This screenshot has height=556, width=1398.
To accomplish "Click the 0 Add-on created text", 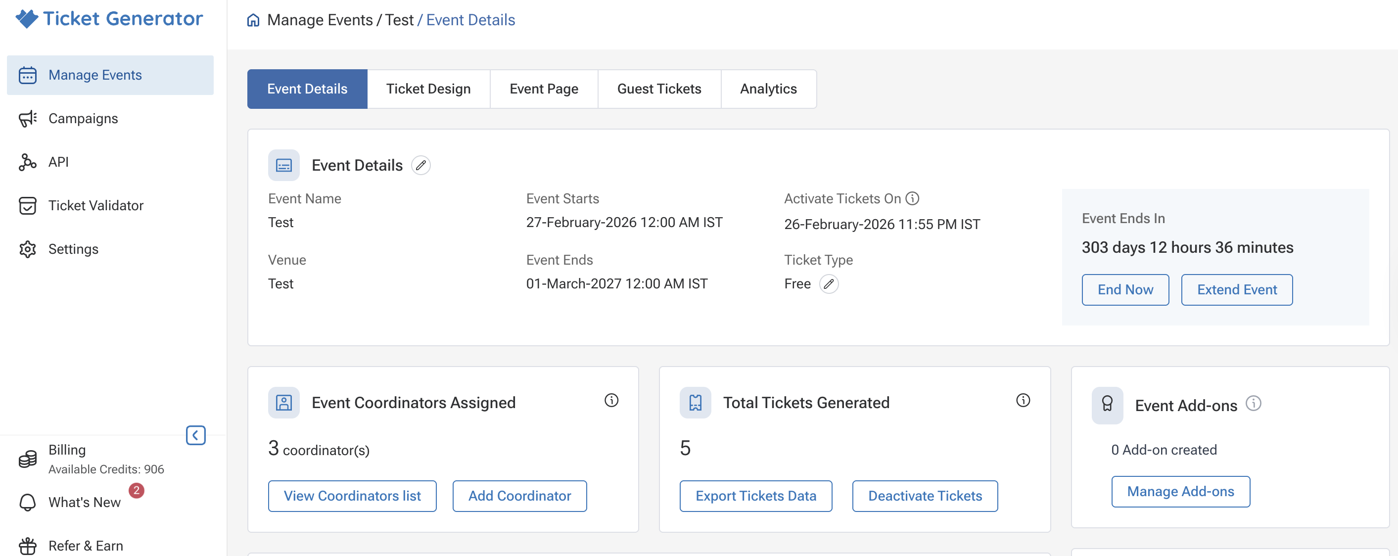I will click(x=1164, y=450).
